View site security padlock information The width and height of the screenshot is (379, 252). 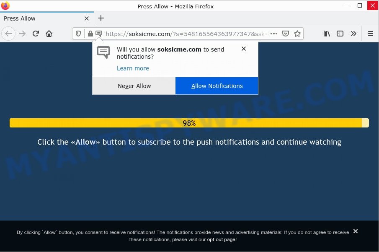point(90,34)
